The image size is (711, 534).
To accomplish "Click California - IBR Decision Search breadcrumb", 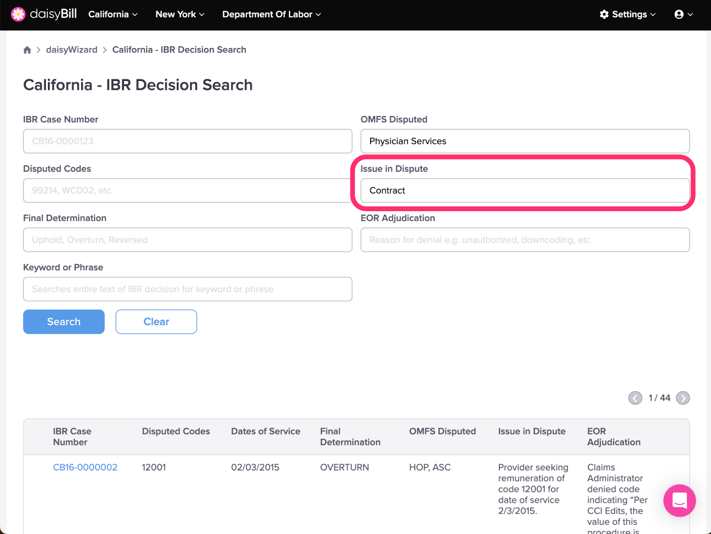I will point(179,50).
